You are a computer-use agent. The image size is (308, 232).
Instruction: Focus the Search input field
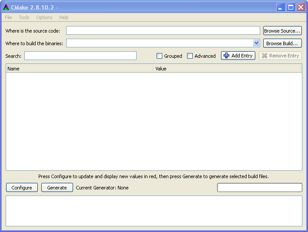click(80, 56)
